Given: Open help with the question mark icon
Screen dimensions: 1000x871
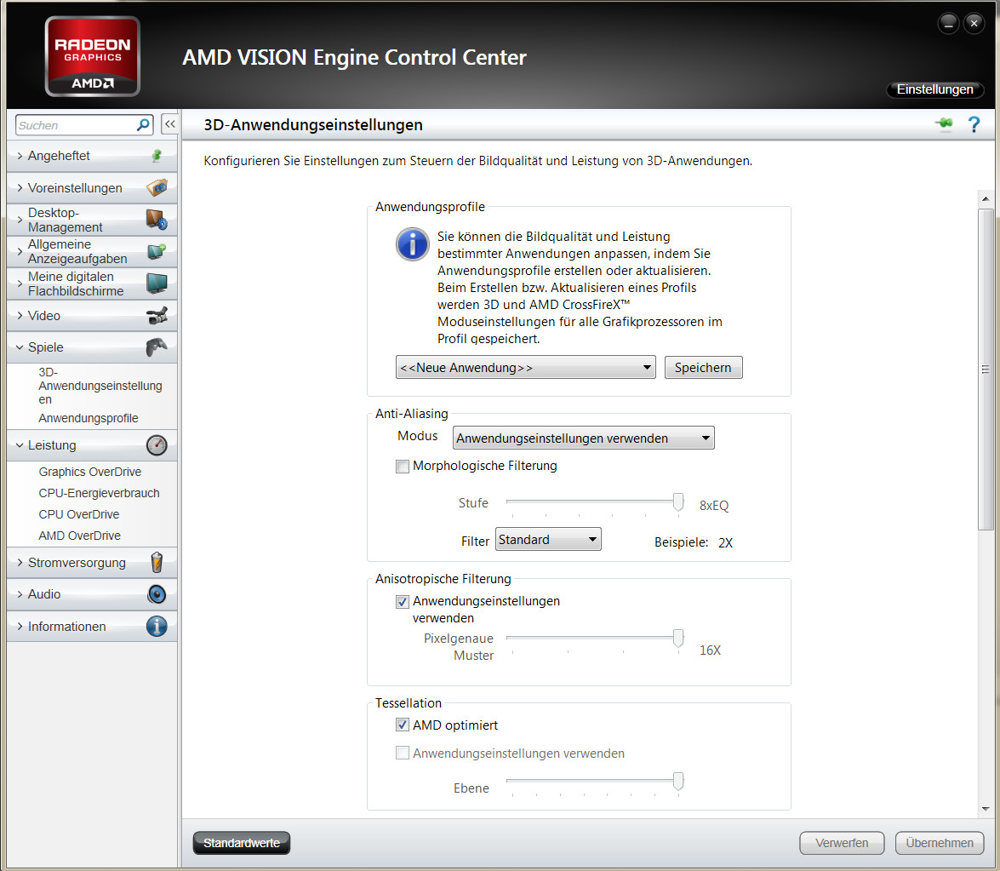Looking at the screenshot, I should point(974,123).
